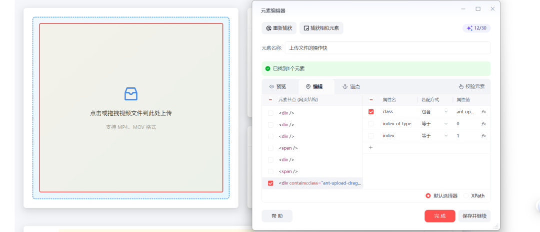The width and height of the screenshot is (540, 232).
Task: Click the 支持 MP4、MOV 格式 hint text
Action: (x=131, y=127)
